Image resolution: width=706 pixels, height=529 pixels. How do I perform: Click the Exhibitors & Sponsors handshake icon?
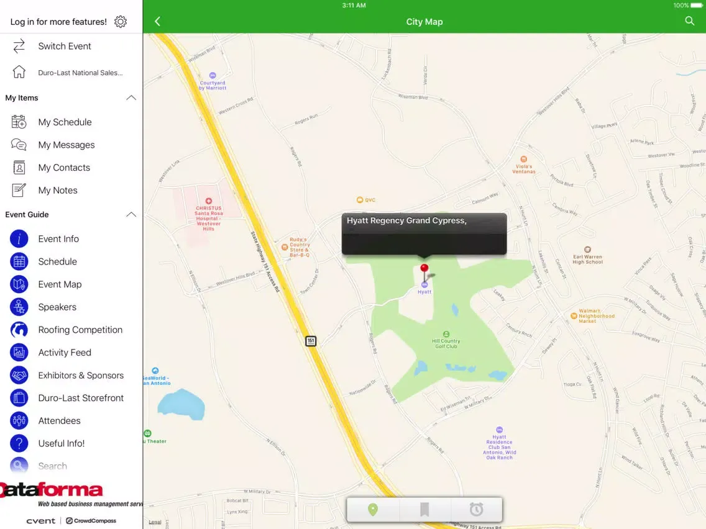pos(19,375)
